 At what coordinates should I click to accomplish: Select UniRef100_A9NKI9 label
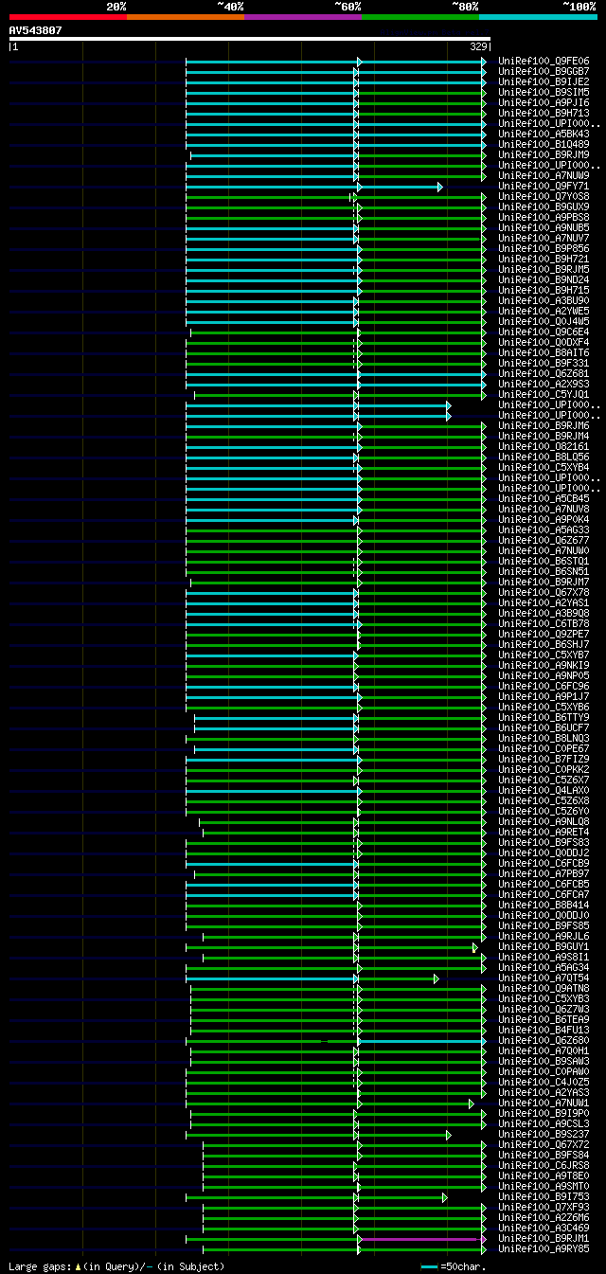click(544, 665)
